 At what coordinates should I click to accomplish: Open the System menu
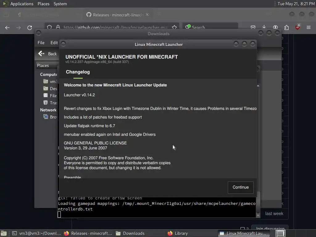(60, 4)
